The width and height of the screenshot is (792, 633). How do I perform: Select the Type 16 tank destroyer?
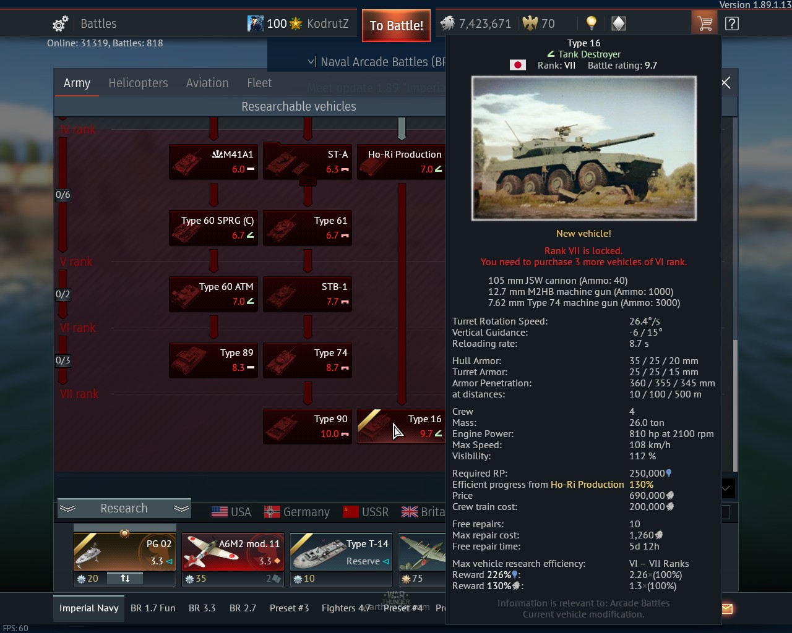pyautogui.click(x=401, y=426)
